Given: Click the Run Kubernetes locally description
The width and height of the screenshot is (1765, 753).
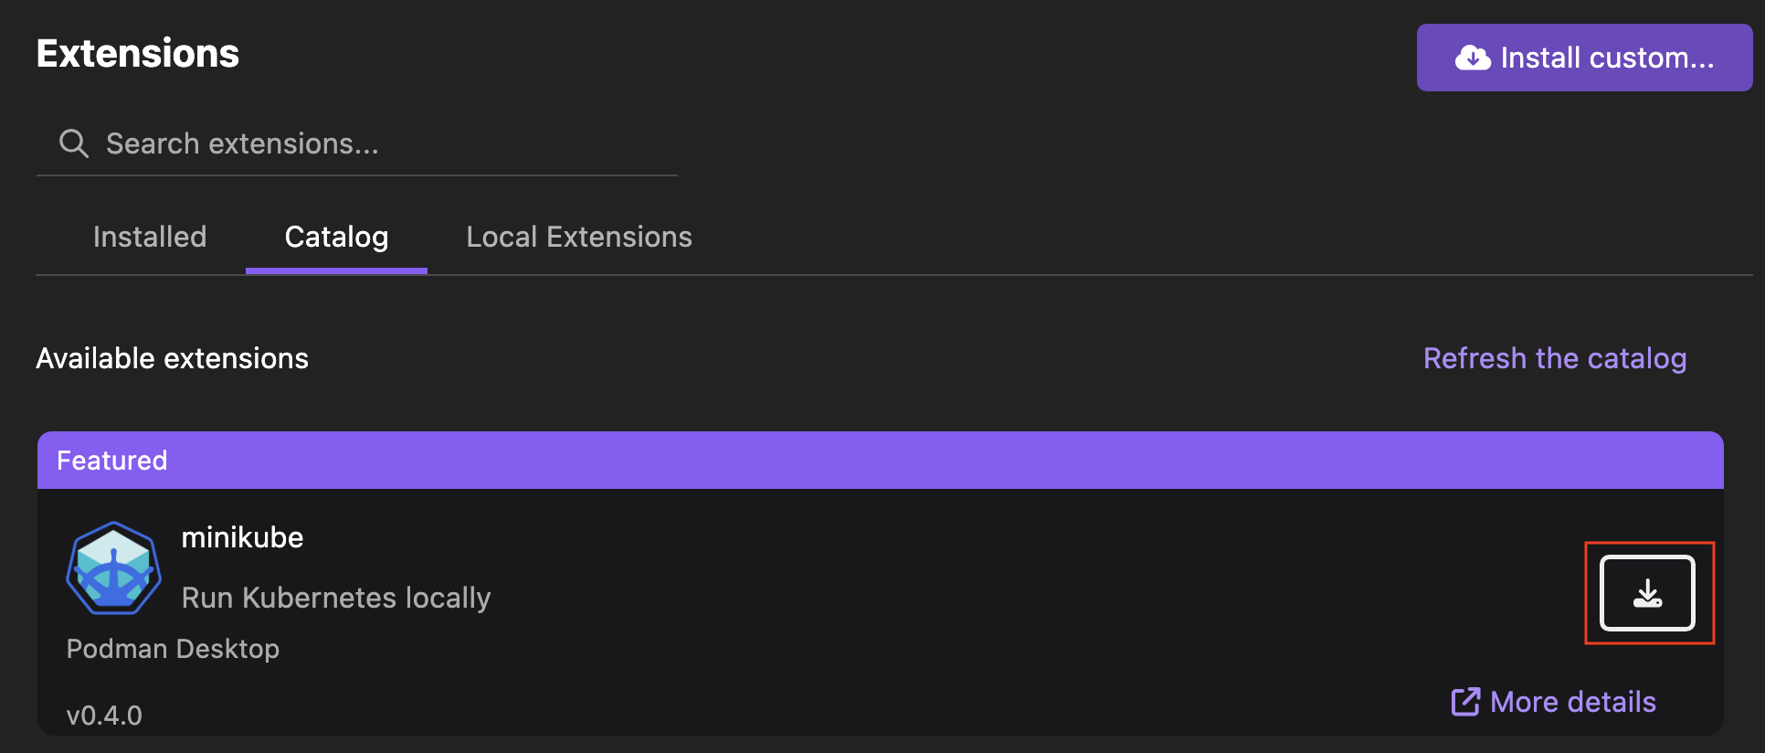Looking at the screenshot, I should coord(335,598).
